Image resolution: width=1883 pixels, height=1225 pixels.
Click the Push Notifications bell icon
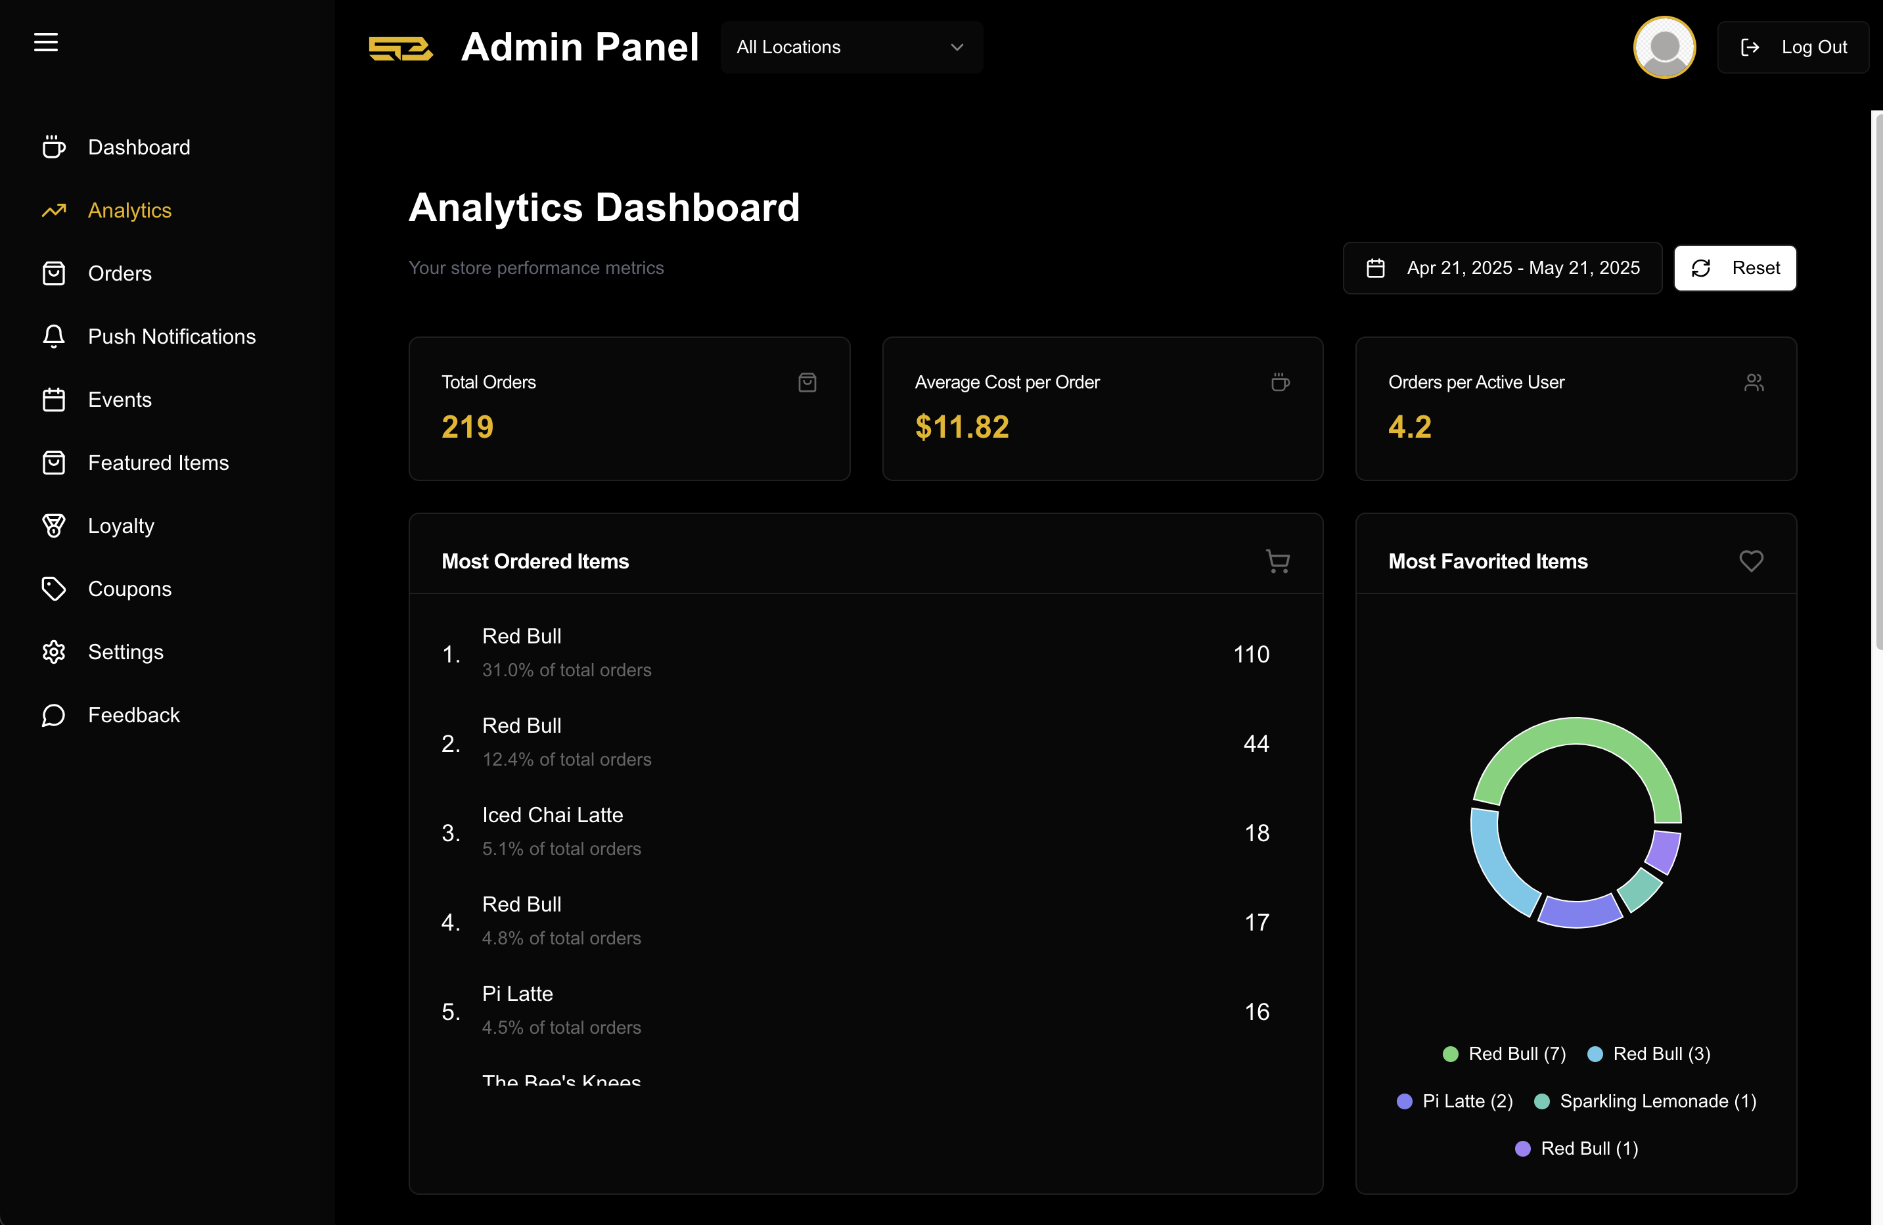[54, 337]
